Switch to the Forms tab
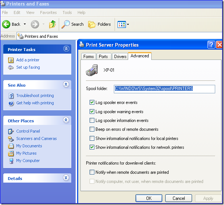 point(88,57)
